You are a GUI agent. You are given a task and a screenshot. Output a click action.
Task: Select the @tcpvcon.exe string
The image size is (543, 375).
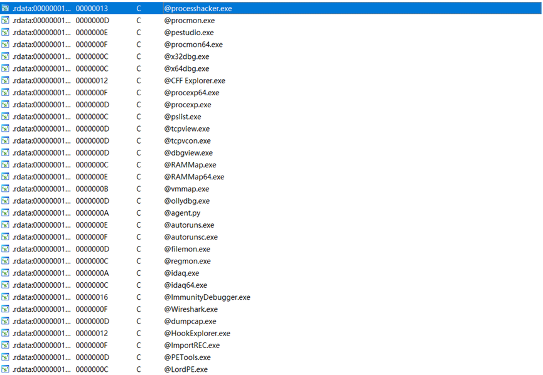[187, 141]
